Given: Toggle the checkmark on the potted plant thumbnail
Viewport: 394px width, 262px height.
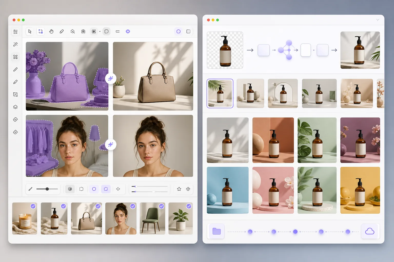Looking at the screenshot, I should [189, 206].
